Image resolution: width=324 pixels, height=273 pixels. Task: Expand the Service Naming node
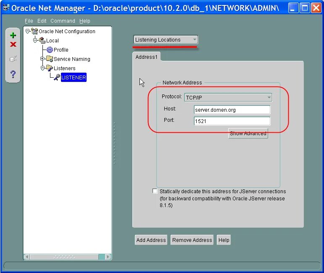click(x=42, y=59)
